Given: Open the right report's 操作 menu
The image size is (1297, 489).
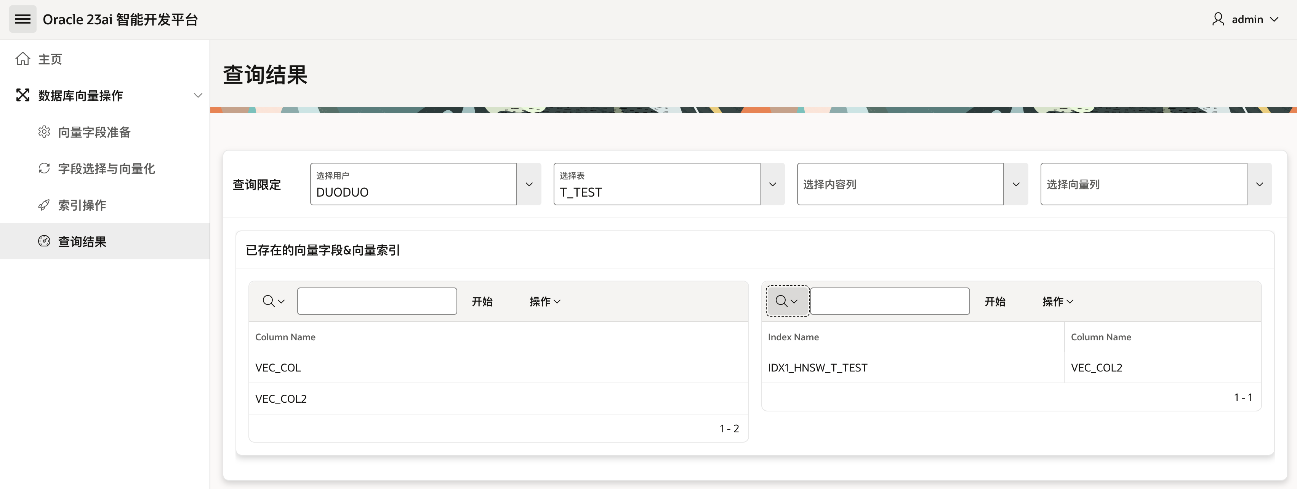Looking at the screenshot, I should pyautogui.click(x=1057, y=301).
